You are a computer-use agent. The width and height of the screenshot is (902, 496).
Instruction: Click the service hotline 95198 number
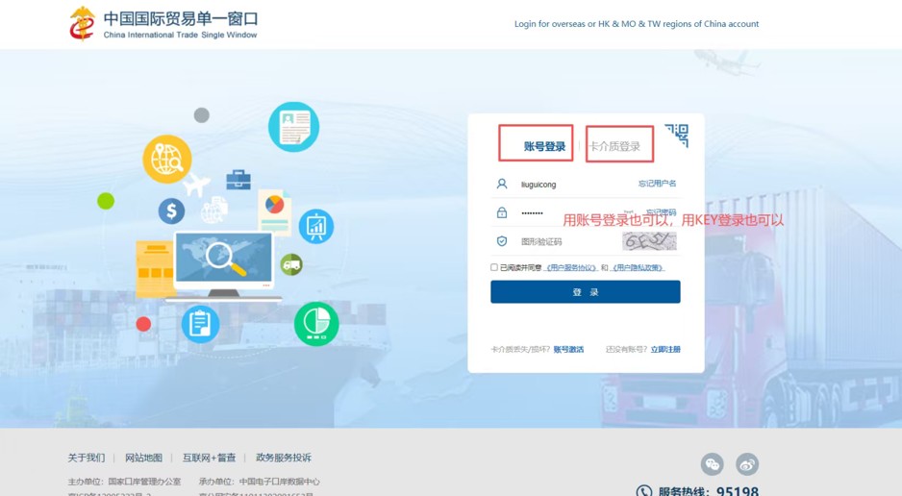coord(738,491)
